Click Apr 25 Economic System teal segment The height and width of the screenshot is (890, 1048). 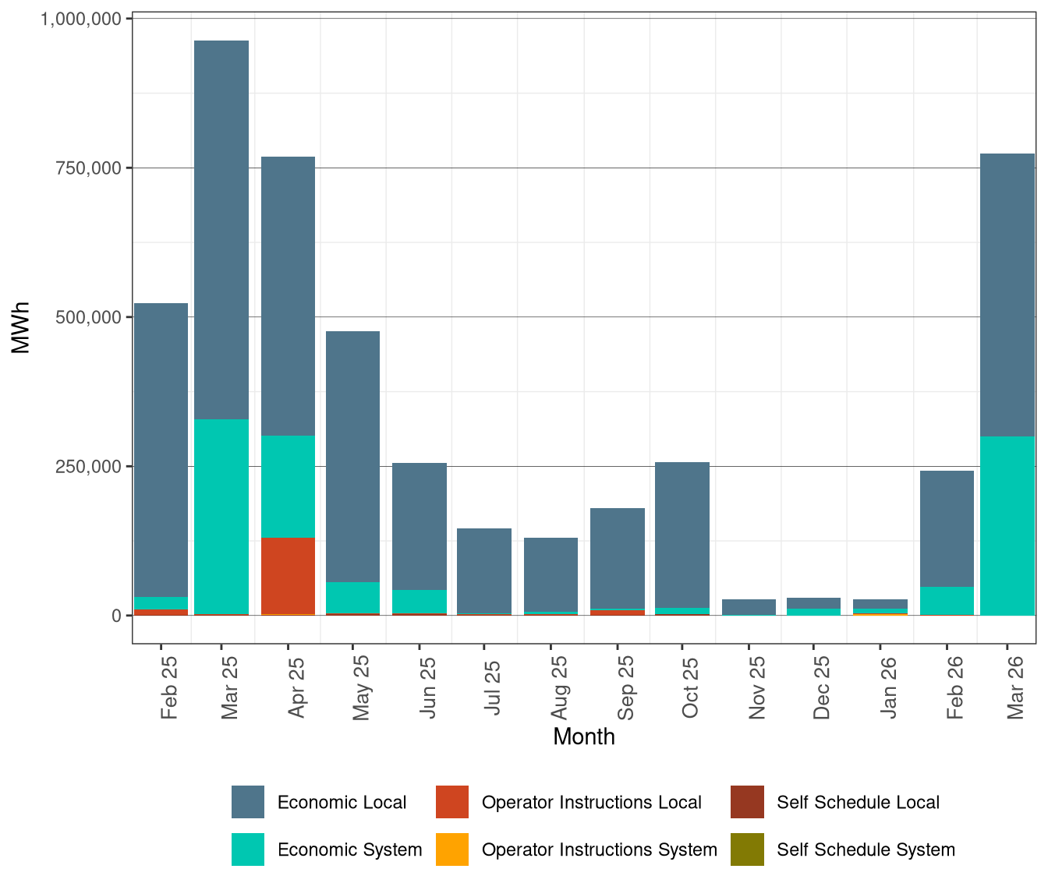[288, 486]
